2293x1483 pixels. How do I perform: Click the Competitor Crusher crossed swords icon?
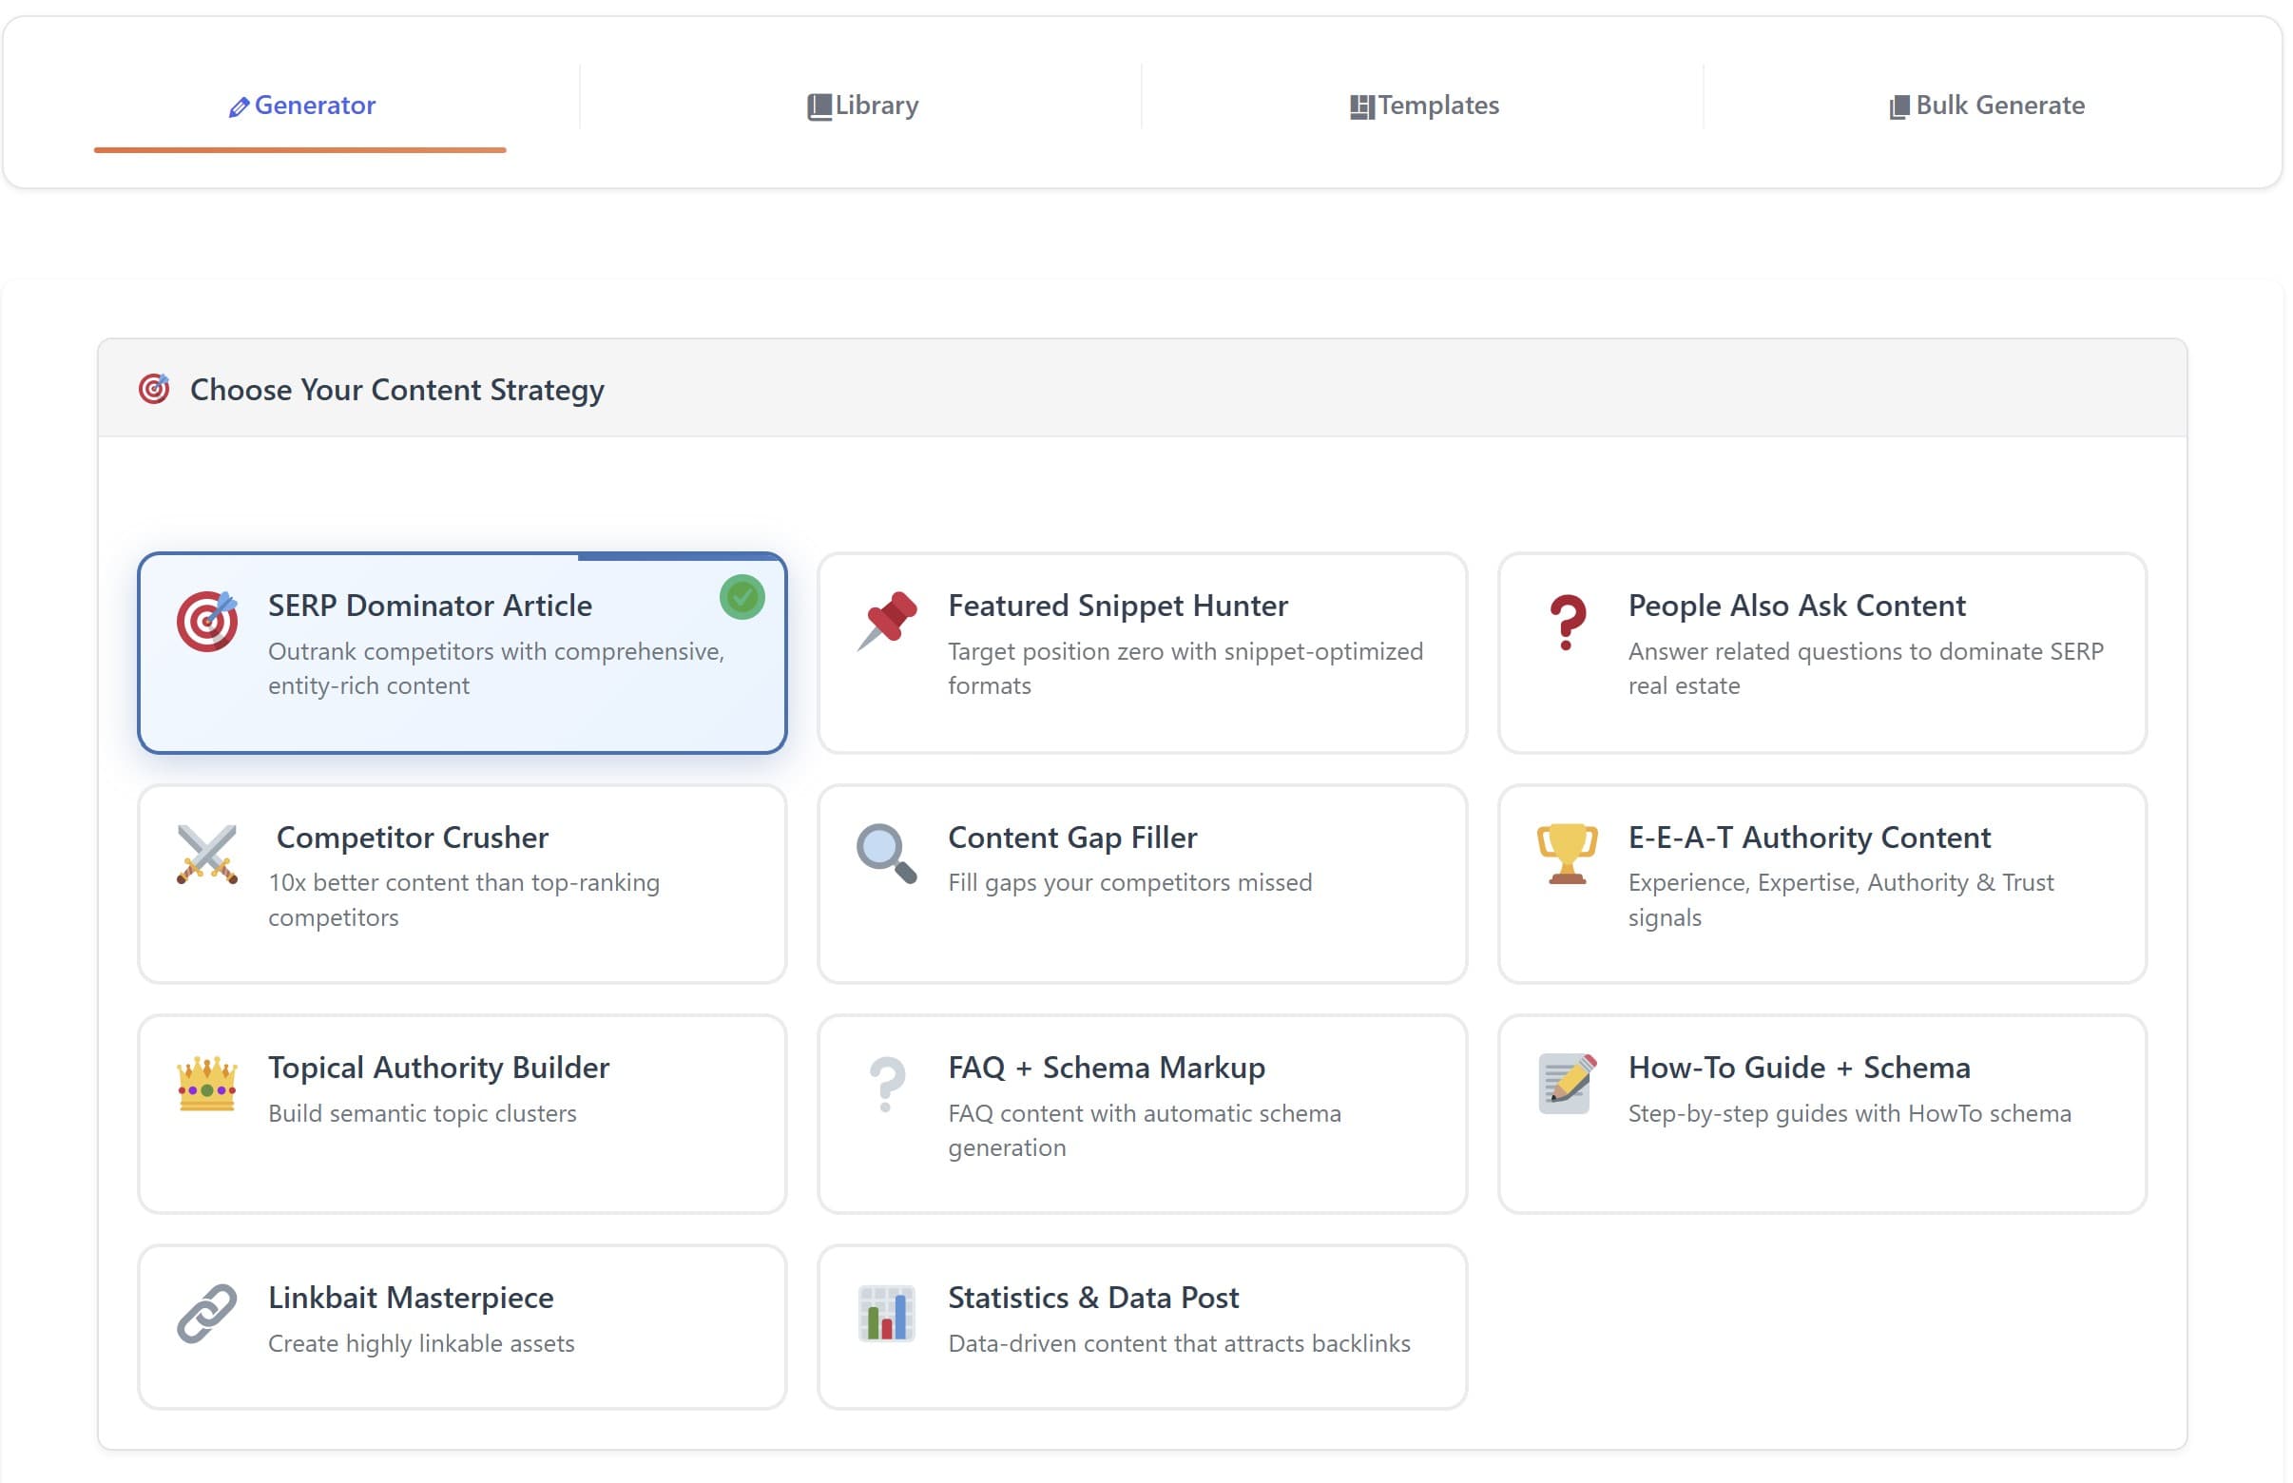pyautogui.click(x=206, y=854)
